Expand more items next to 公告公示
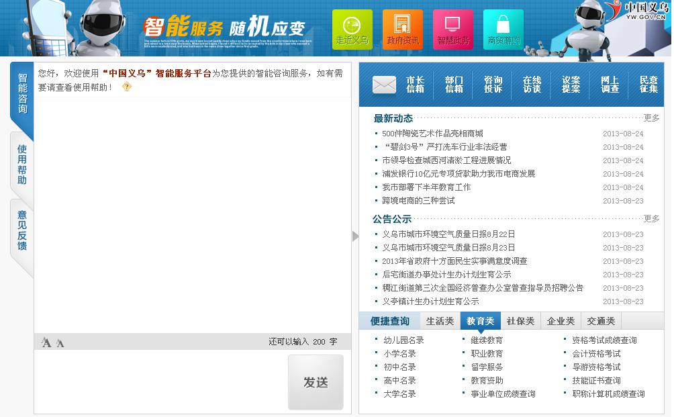 tap(651, 219)
